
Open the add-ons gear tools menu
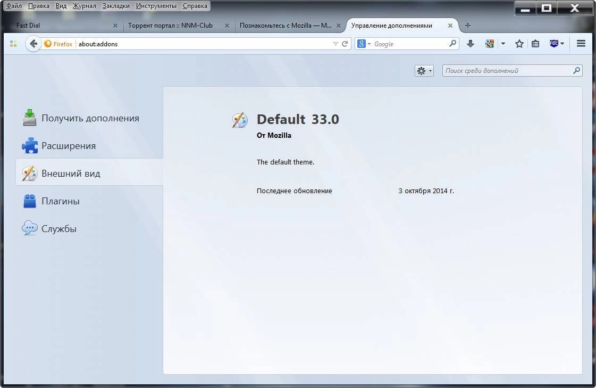[424, 71]
